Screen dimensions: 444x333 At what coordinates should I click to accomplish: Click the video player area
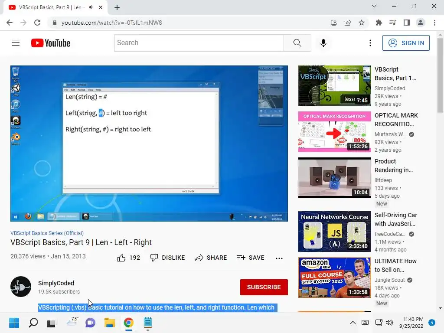click(149, 144)
